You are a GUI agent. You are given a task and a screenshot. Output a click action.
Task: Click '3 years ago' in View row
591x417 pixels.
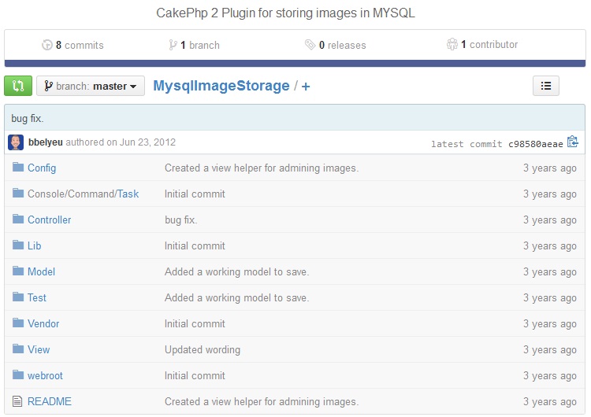[550, 349]
